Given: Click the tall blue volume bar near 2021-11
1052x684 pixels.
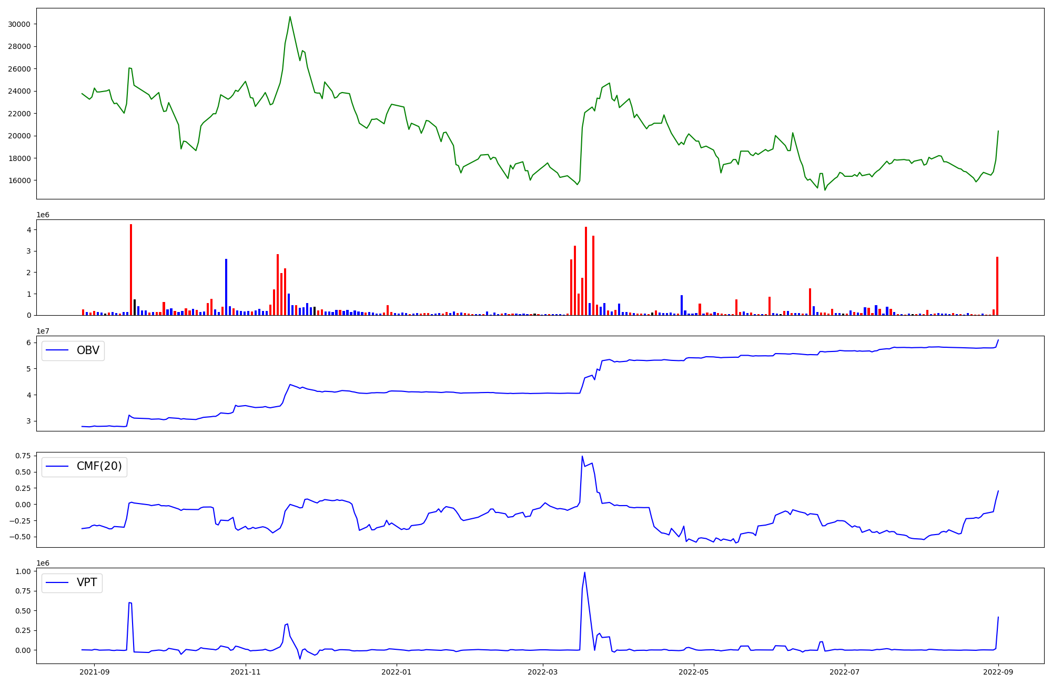Looking at the screenshot, I should tap(226, 287).
